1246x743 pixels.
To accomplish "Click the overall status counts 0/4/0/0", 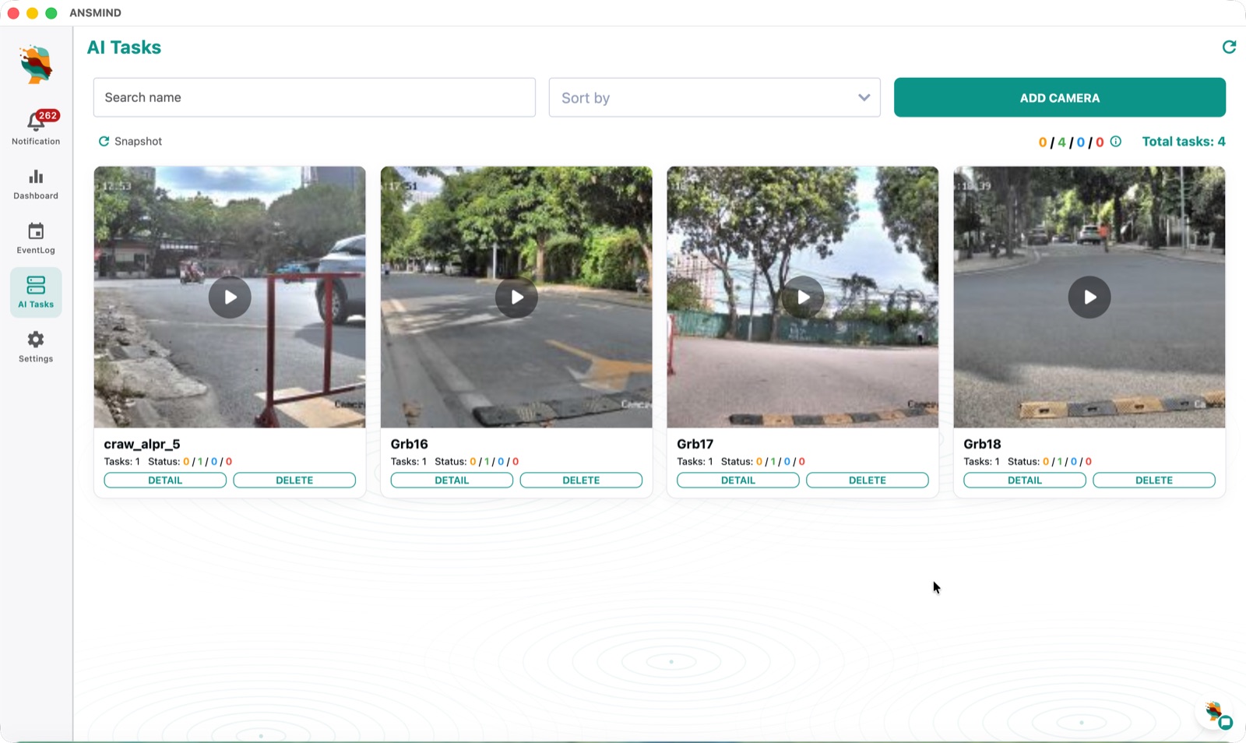I will 1071,142.
